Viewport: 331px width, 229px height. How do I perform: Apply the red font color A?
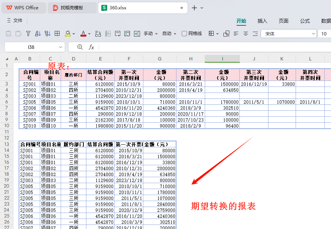(x=83, y=34)
